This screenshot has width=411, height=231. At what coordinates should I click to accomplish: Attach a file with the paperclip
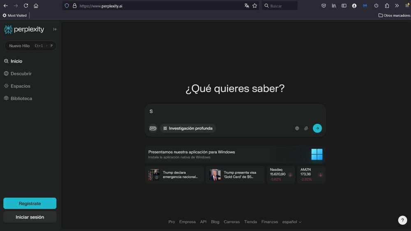[x=306, y=128]
